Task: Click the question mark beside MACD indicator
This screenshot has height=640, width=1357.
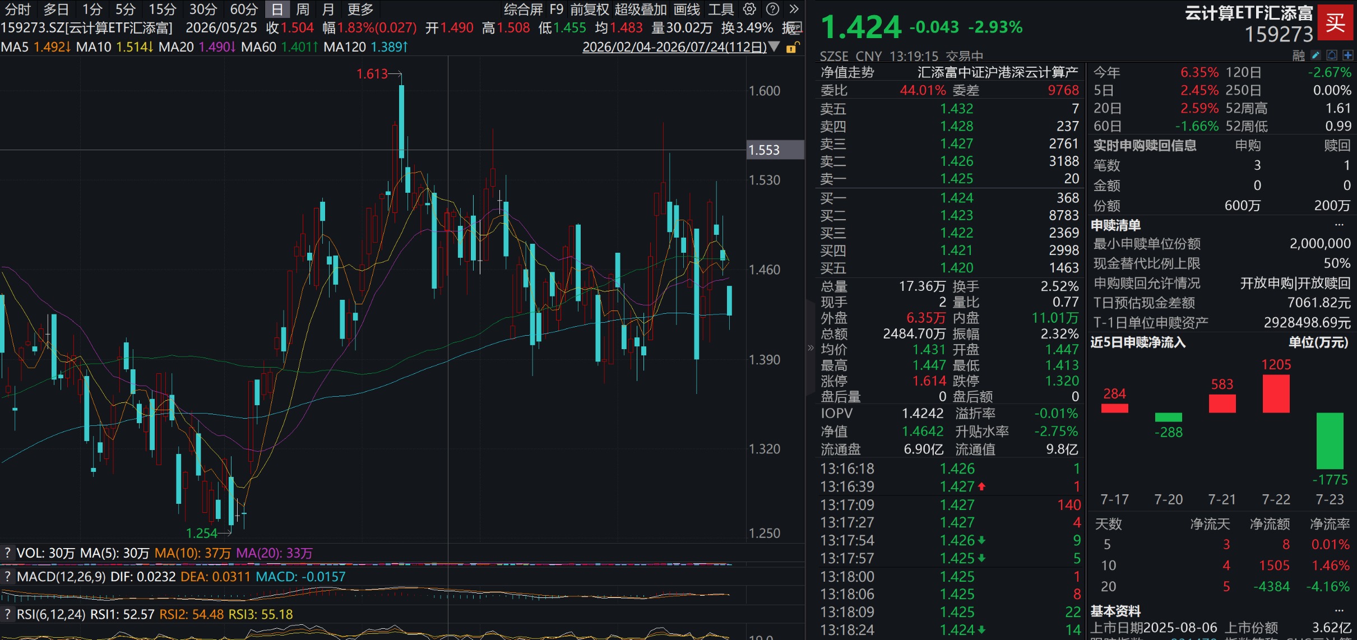Action: [7, 576]
